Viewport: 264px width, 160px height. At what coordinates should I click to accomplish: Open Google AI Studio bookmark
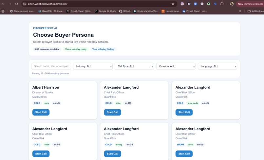pos(105,11)
